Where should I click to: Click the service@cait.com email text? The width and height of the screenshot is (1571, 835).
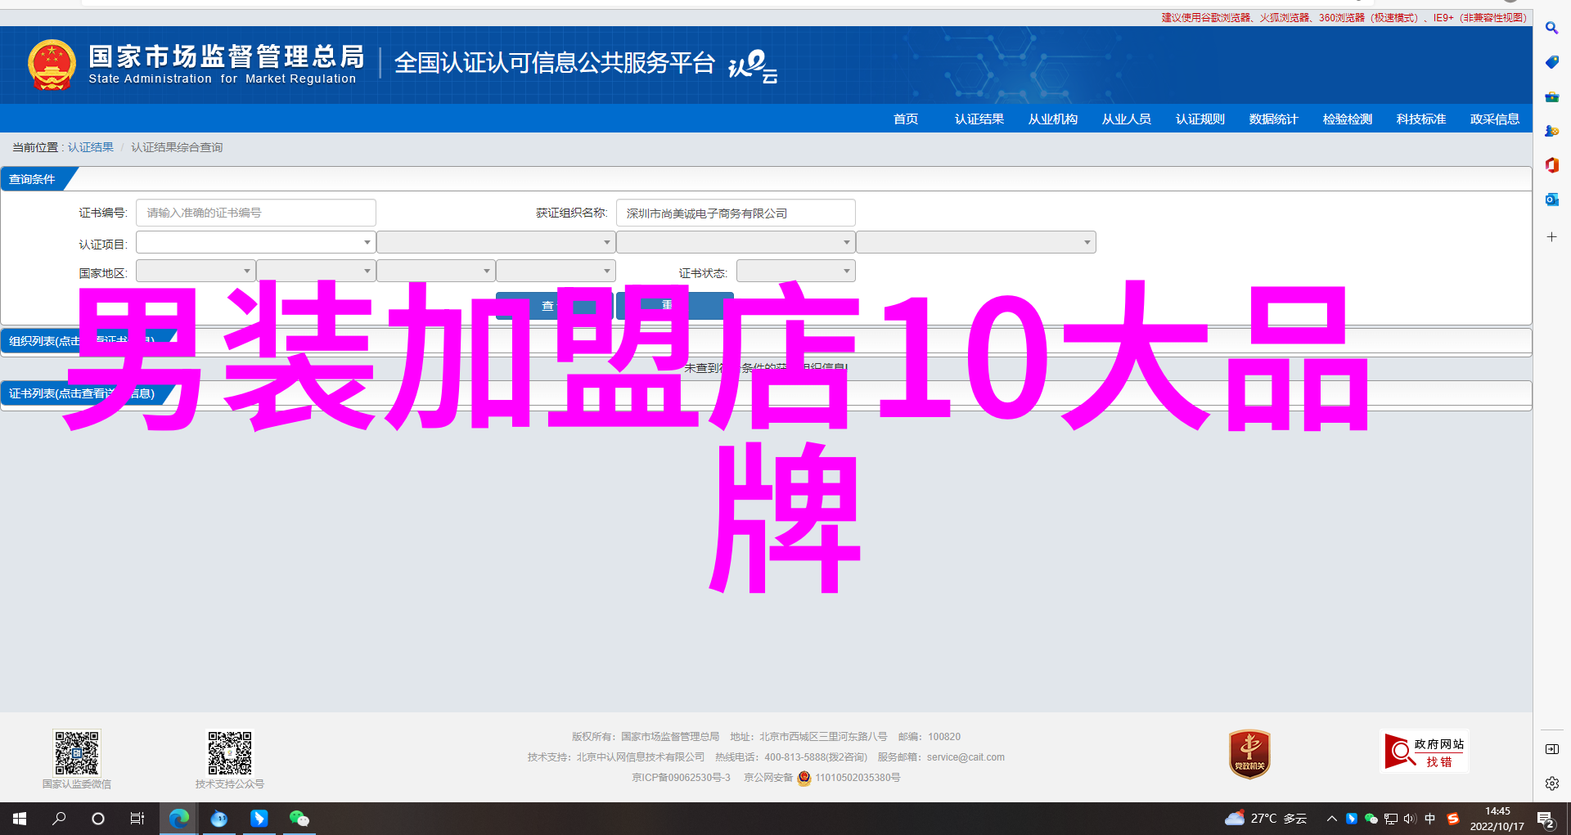(x=966, y=757)
